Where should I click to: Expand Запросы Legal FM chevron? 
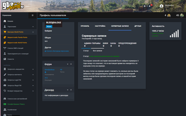point(33,80)
